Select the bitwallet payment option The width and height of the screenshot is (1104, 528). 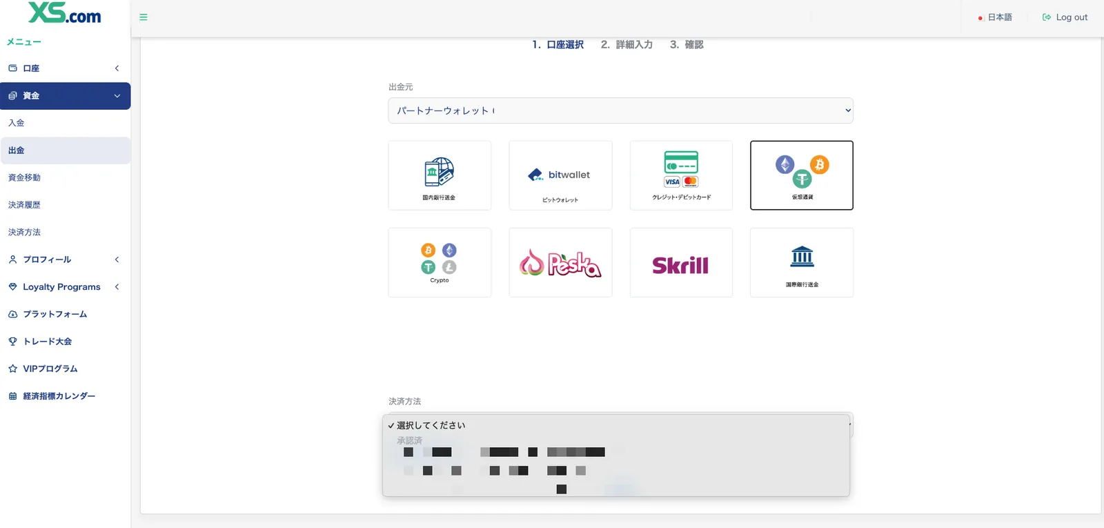[x=560, y=175]
